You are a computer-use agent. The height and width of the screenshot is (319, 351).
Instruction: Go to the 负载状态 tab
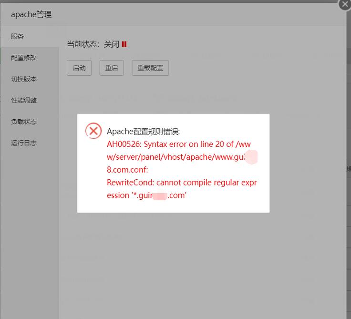point(30,122)
